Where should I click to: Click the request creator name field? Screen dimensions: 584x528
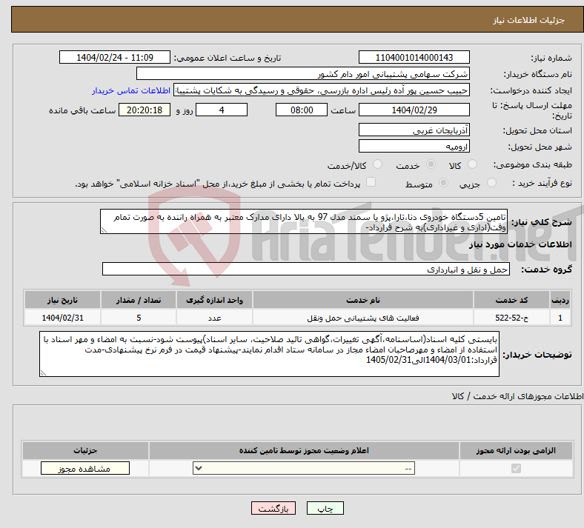click(x=322, y=90)
